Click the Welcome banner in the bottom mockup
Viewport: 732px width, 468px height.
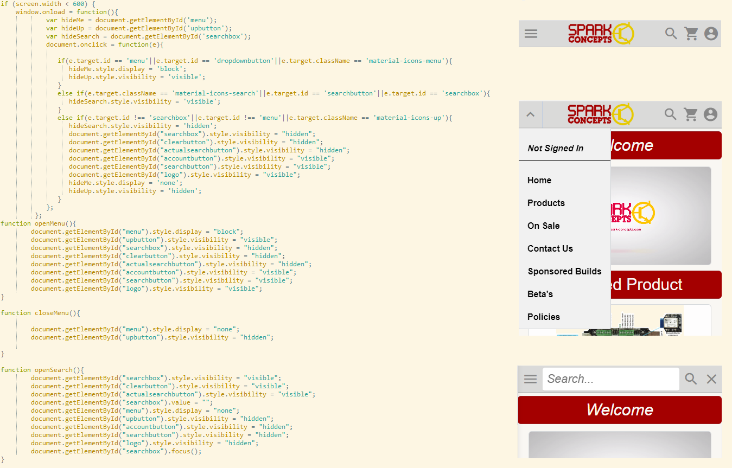[620, 410]
